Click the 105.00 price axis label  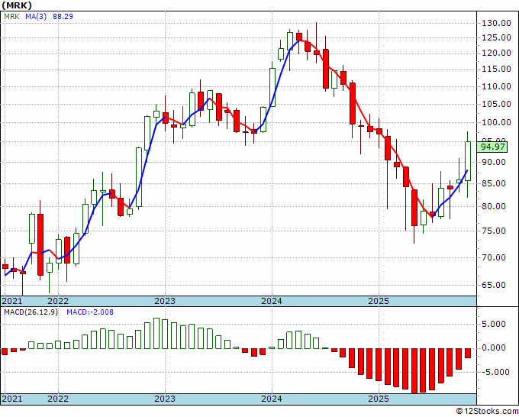(x=495, y=104)
